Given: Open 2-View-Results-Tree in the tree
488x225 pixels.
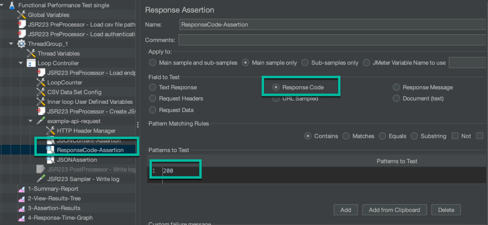Looking at the screenshot, I should point(54,198).
